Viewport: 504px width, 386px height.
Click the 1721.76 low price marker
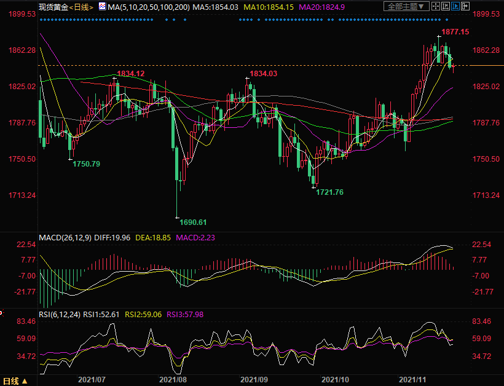pos(329,192)
